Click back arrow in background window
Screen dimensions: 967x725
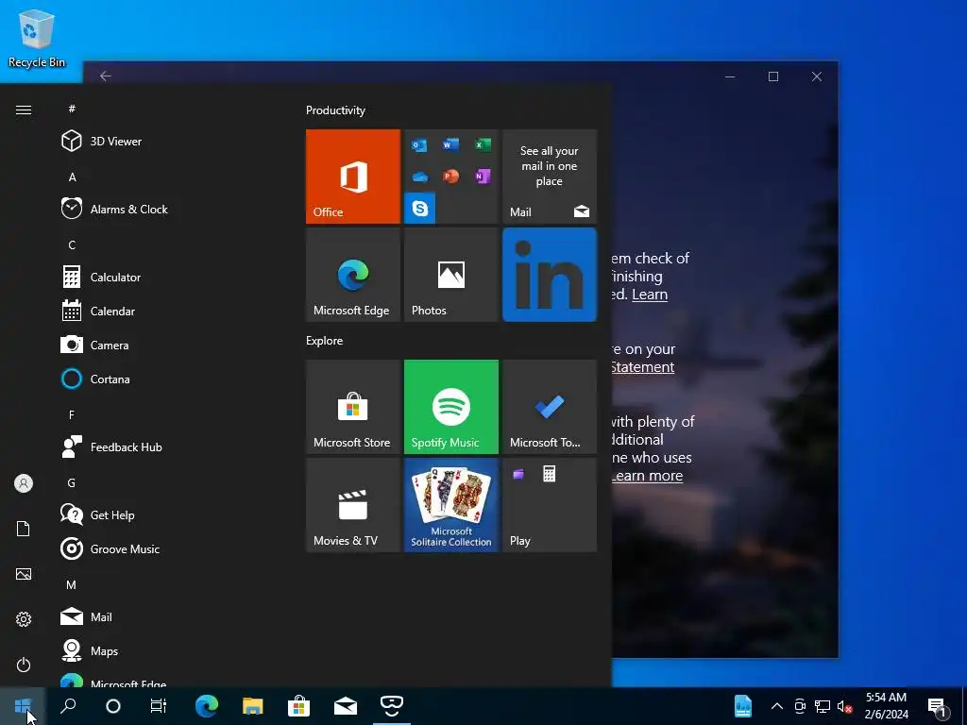point(106,76)
